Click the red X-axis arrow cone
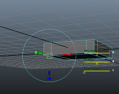This screenshot has width=119, height=94. pyautogui.click(x=65, y=54)
